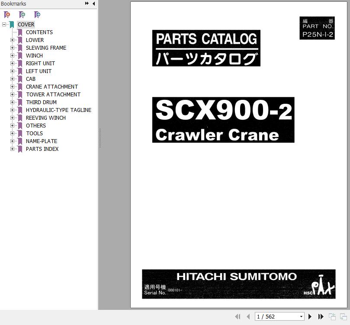Open the OTHERS bookmark
Viewport: 350px width, 325px height.
(x=36, y=126)
